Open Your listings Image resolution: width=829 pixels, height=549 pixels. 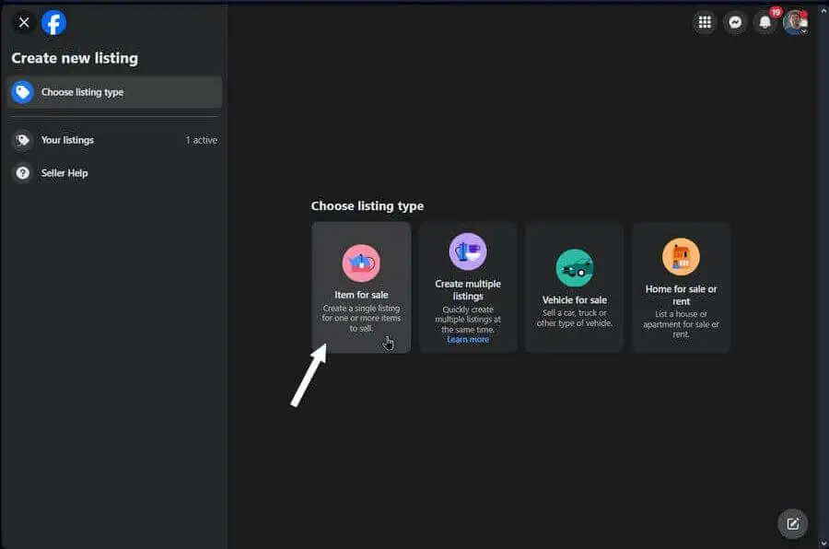tap(114, 140)
